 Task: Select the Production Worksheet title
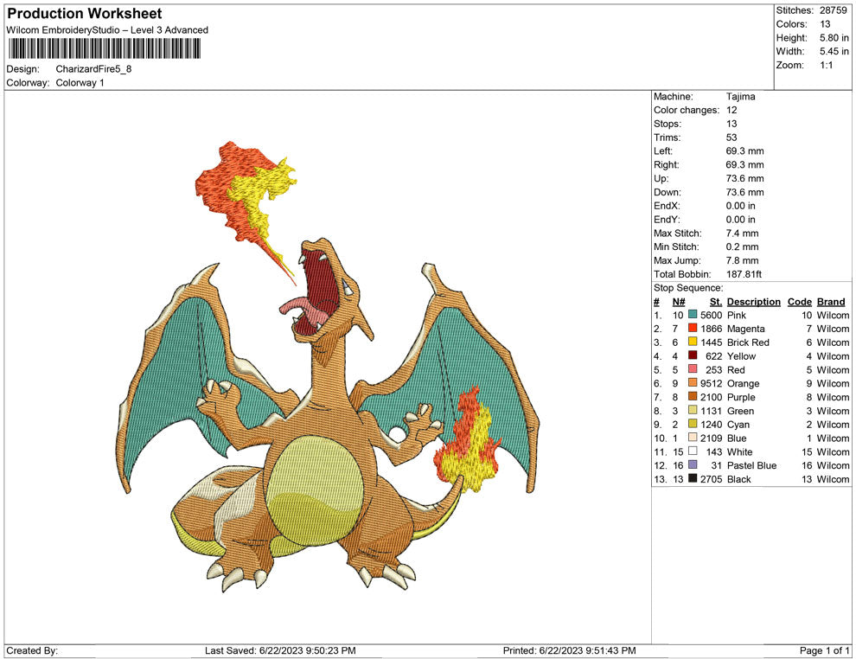[x=85, y=14]
